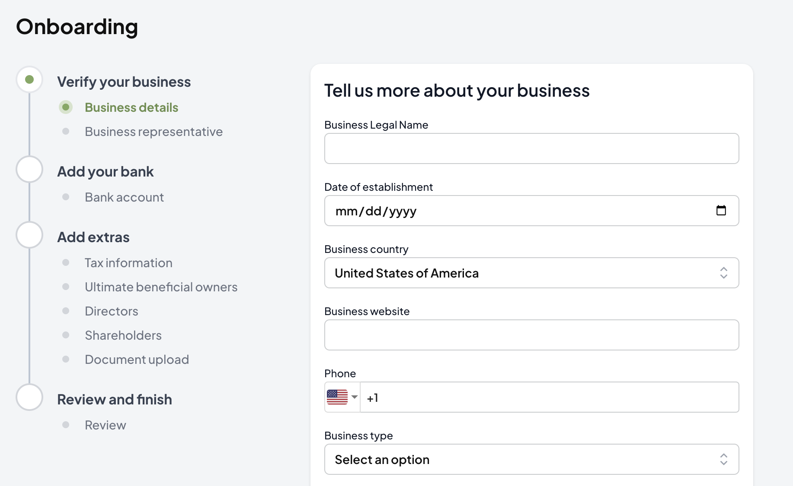
Task: Click the Business website input field
Action: pyautogui.click(x=531, y=335)
